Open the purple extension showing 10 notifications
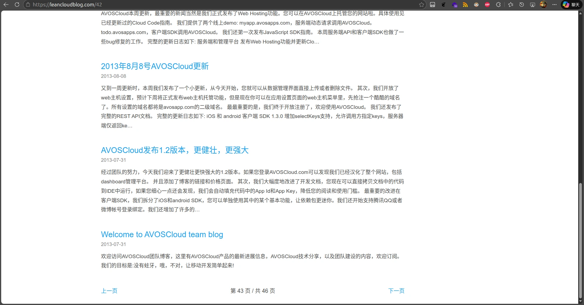Viewport: 584px width, 305px height. 454,5
